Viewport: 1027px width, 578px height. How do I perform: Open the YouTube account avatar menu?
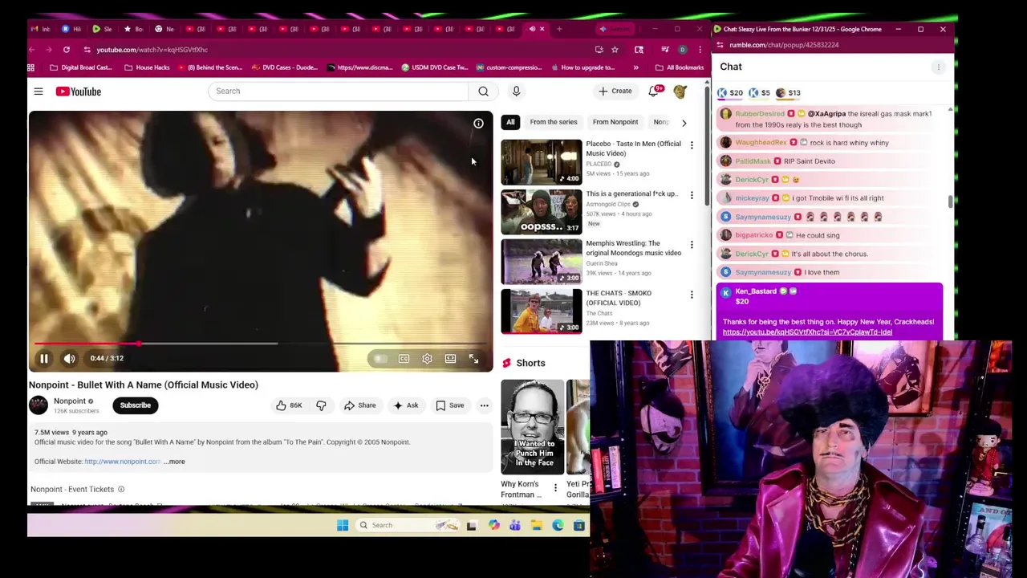[x=680, y=92]
